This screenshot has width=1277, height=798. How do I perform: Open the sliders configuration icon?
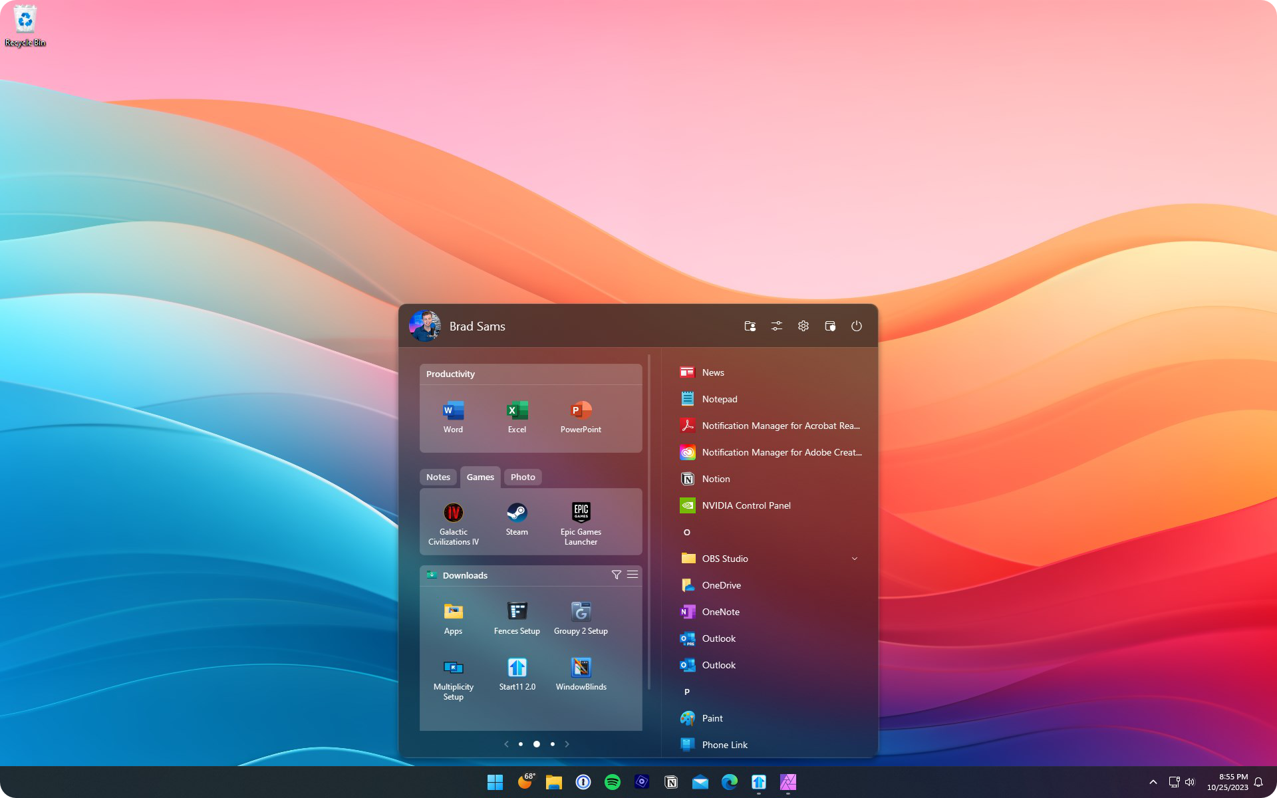pos(777,326)
